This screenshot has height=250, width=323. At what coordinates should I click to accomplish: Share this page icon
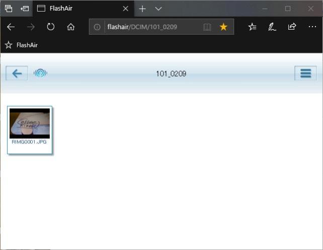pyautogui.click(x=292, y=27)
